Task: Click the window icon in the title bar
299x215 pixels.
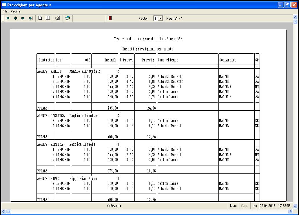Action: 4,5
